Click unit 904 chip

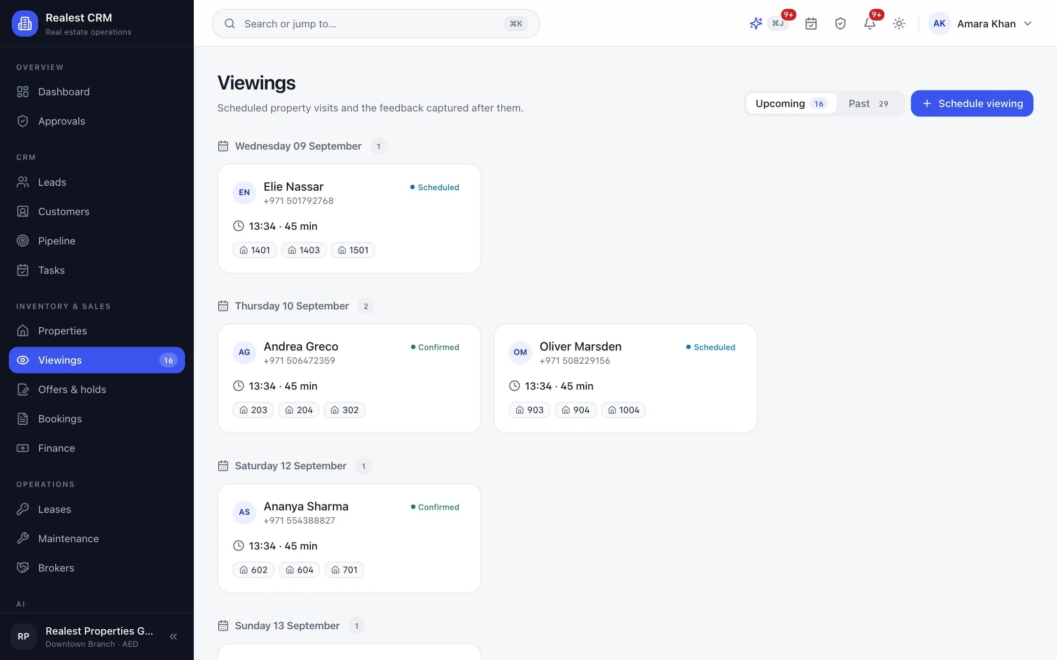pyautogui.click(x=575, y=410)
